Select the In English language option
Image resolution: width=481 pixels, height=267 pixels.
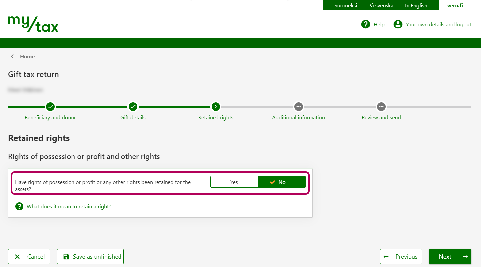tap(416, 5)
